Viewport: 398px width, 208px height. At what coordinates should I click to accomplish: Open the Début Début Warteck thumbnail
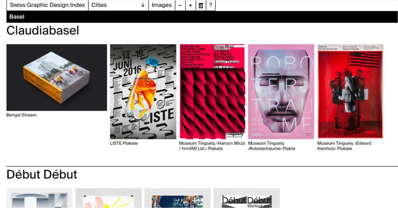(247, 198)
